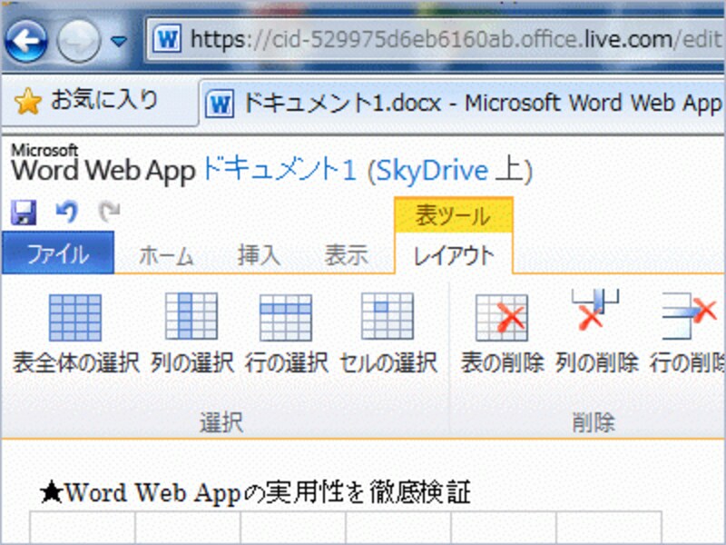The width and height of the screenshot is (726, 545).
Task: Select the 表示 ribbon tab
Action: [348, 255]
